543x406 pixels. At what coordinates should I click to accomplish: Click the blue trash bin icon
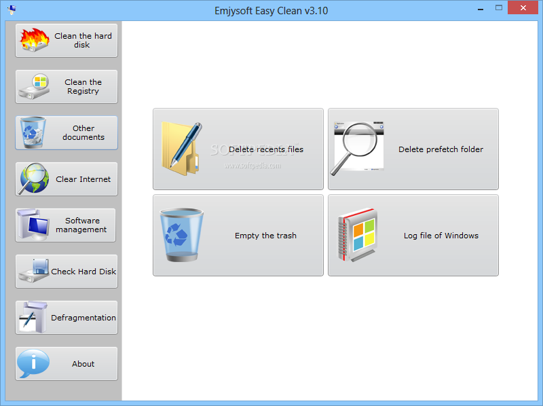[181, 235]
